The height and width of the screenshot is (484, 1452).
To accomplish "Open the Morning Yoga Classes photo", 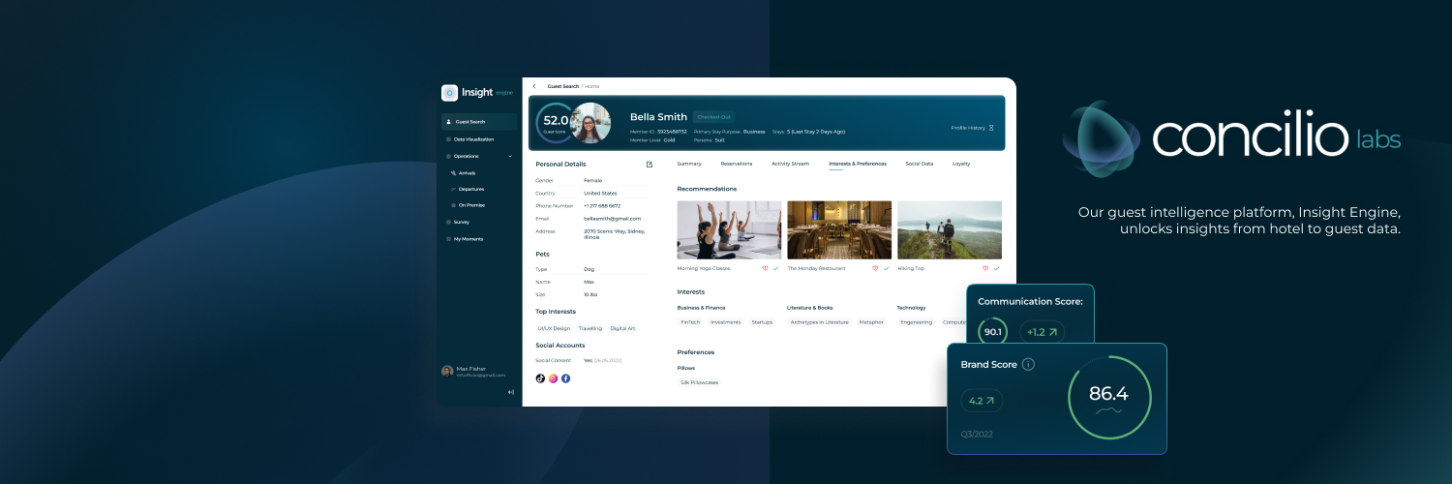I will 730,230.
